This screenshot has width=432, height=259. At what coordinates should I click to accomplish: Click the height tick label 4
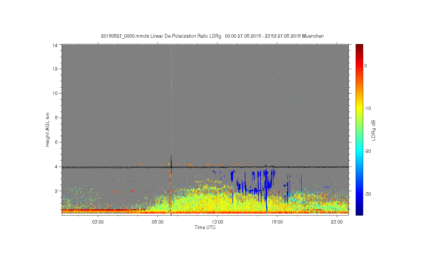(56, 167)
